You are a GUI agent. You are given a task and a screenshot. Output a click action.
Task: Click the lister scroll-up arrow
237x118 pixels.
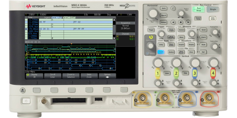[114, 20]
